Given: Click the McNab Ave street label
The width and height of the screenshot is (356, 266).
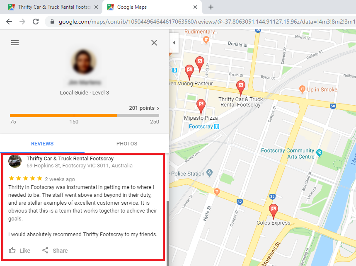Looking at the screenshot, I should pyautogui.click(x=192, y=157).
